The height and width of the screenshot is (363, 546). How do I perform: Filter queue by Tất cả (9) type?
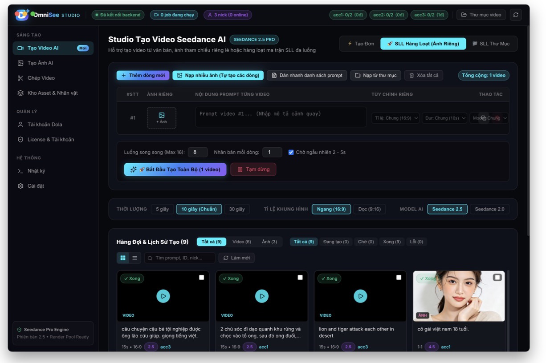pos(212,242)
